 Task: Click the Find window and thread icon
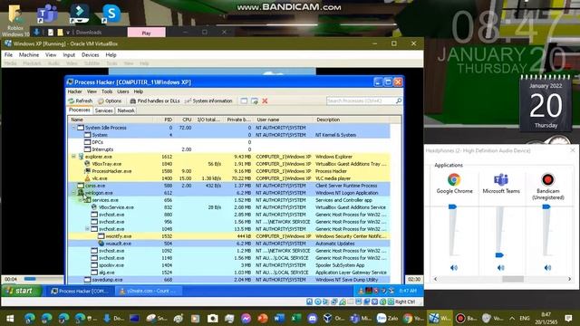click(255, 101)
